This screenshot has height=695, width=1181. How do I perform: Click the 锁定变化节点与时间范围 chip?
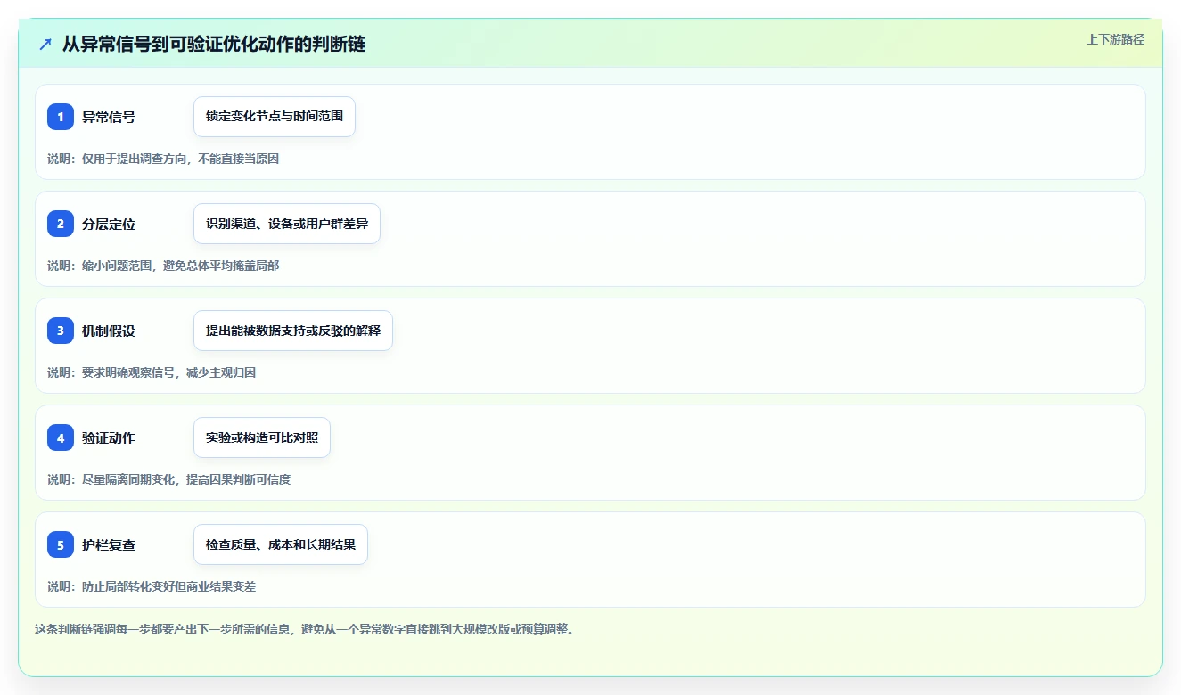275,117
